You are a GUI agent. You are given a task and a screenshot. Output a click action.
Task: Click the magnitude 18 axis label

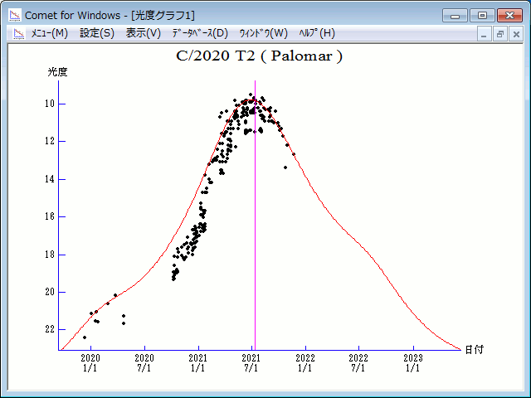[x=50, y=255]
